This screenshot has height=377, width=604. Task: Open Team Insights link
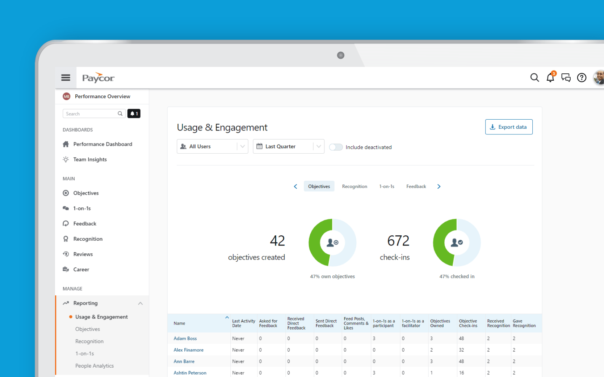coord(90,159)
